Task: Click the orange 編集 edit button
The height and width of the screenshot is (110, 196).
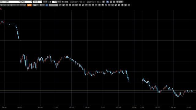Action: (29, 5)
